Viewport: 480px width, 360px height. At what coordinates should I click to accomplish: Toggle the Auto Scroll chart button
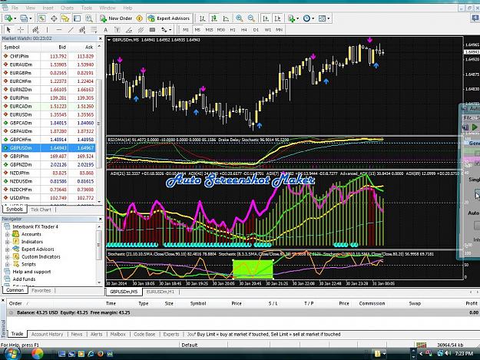266,18
